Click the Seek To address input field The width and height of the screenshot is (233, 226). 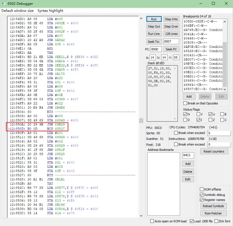pyautogui.click(x=171, y=41)
